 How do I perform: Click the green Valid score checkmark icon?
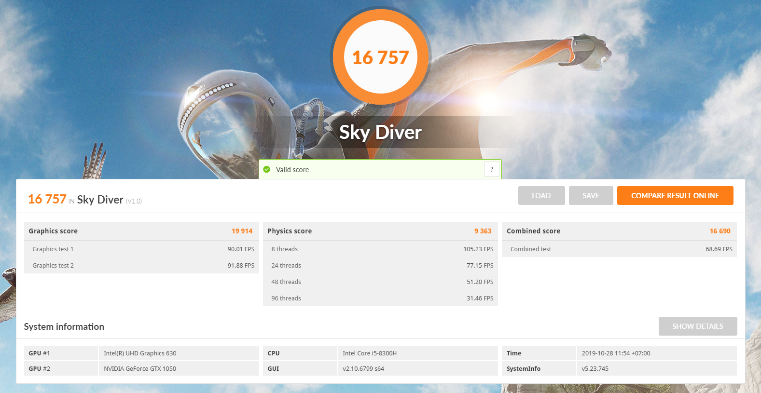(267, 169)
